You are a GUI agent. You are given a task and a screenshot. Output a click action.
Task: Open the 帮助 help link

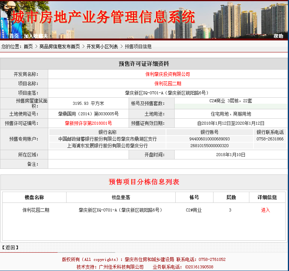click(278, 36)
